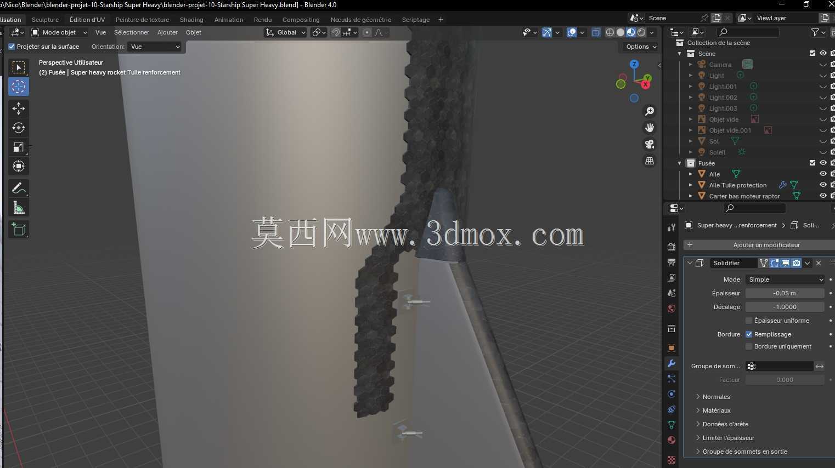Toggle Fusée collection visibility eye
The width and height of the screenshot is (835, 468).
823,163
